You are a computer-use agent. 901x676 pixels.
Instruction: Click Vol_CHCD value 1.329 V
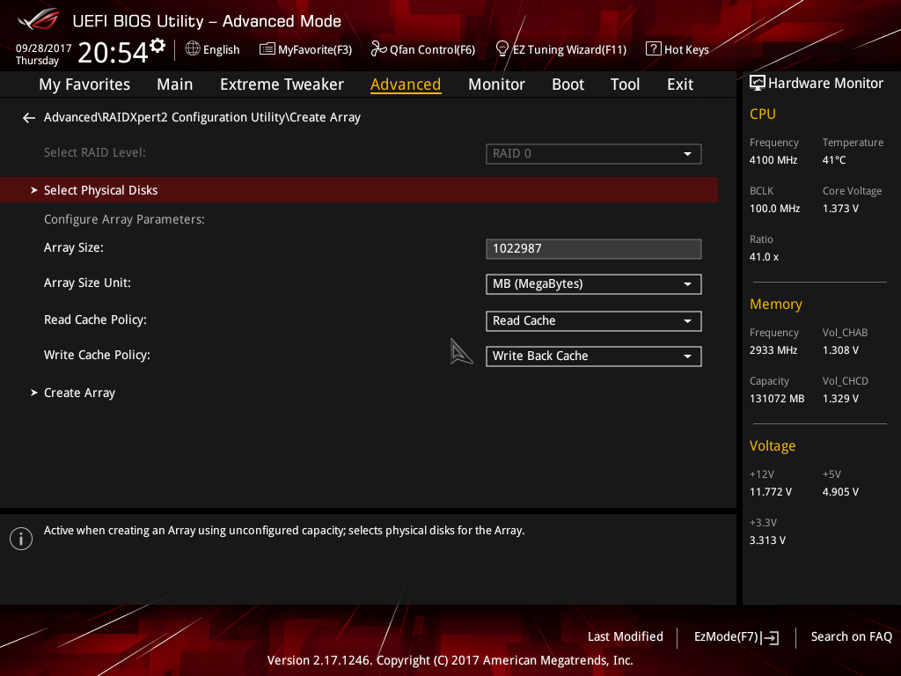click(x=840, y=399)
